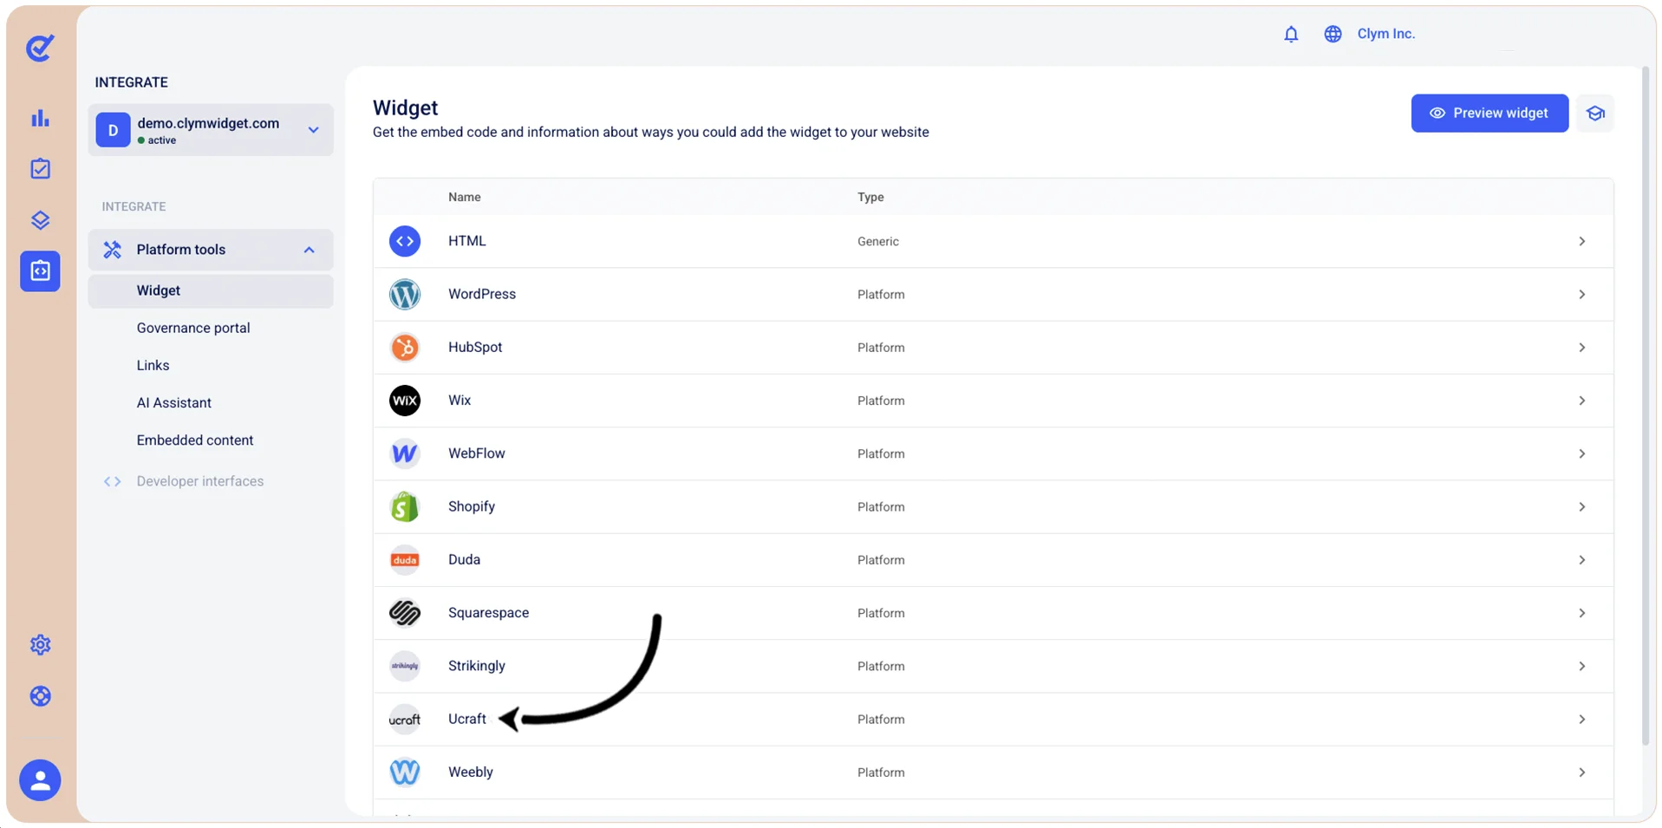Click the Name column header

tap(465, 197)
